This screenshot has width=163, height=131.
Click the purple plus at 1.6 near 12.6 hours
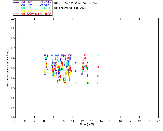[x=88, y=57]
